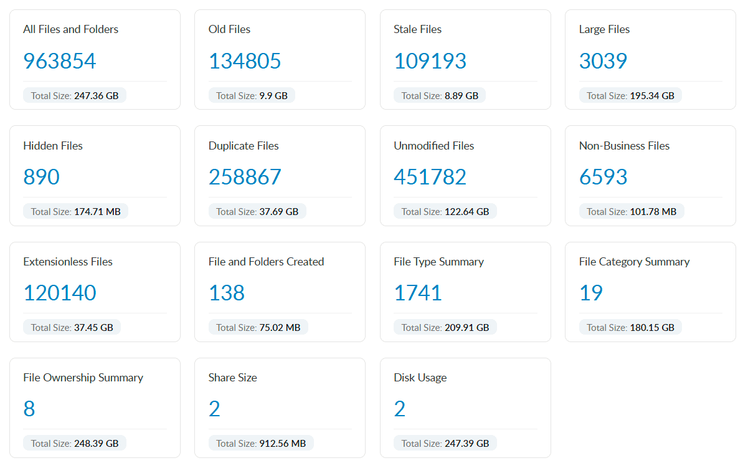This screenshot has width=748, height=468.
Task: Click the Total Size 912.56 MB badge
Action: [261, 443]
